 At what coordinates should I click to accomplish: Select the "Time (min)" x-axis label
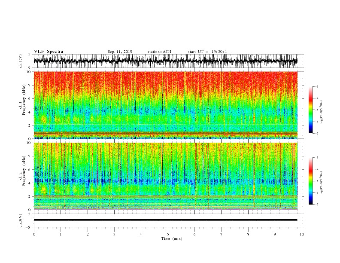click(172, 239)
